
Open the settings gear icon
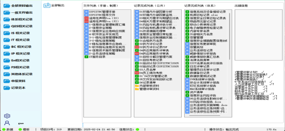click(x=7, y=116)
